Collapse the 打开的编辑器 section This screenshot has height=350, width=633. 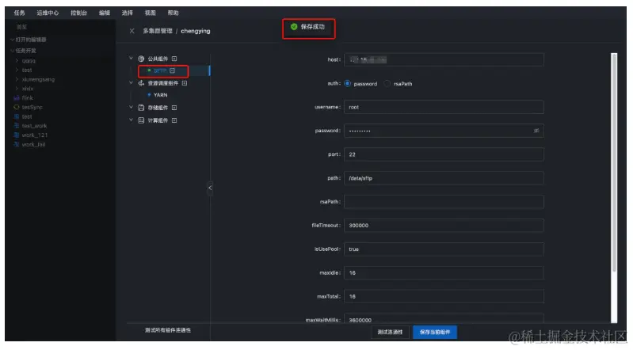coord(12,40)
